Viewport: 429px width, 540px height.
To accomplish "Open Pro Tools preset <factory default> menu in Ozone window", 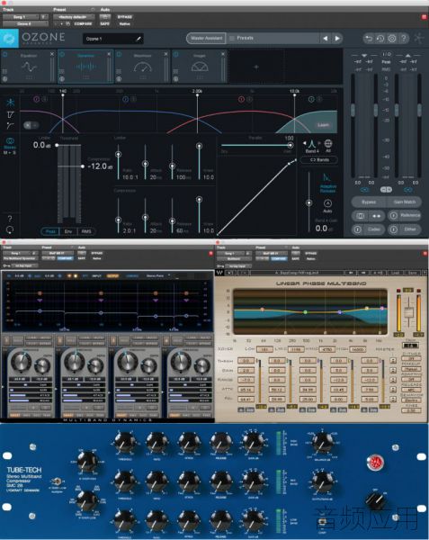I will coord(72,16).
